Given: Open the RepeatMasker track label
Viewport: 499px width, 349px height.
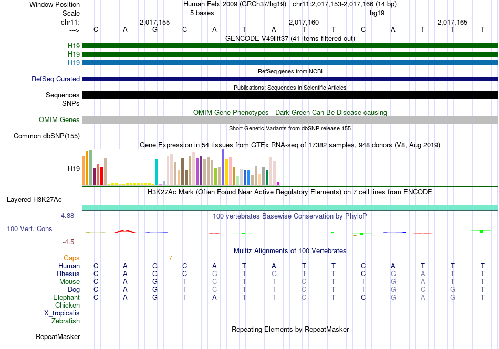Looking at the screenshot, I should [x=58, y=336].
